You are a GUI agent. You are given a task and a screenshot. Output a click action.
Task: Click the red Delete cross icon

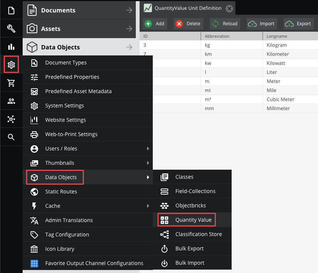[x=179, y=24]
